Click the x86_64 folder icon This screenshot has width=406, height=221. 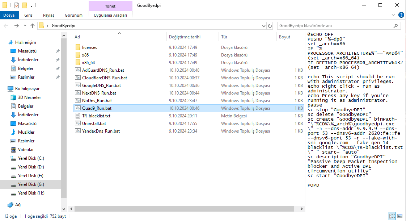(78, 63)
